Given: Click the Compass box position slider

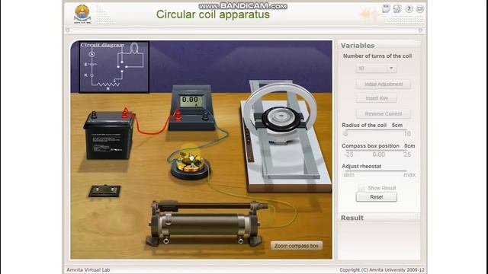Looking at the screenshot, I should (376, 151).
